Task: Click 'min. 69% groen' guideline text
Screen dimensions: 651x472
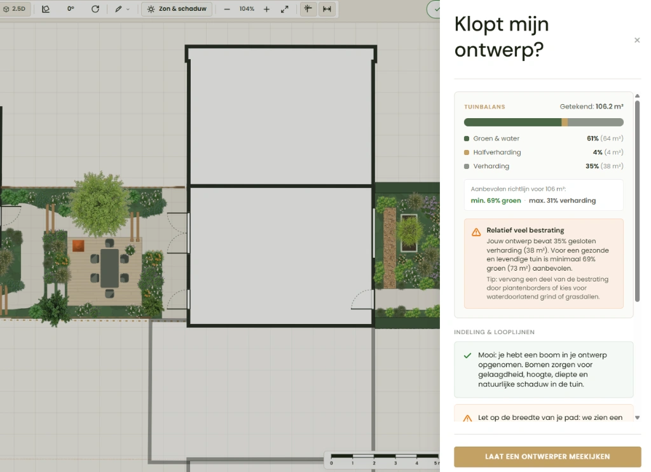Action: pyautogui.click(x=496, y=201)
